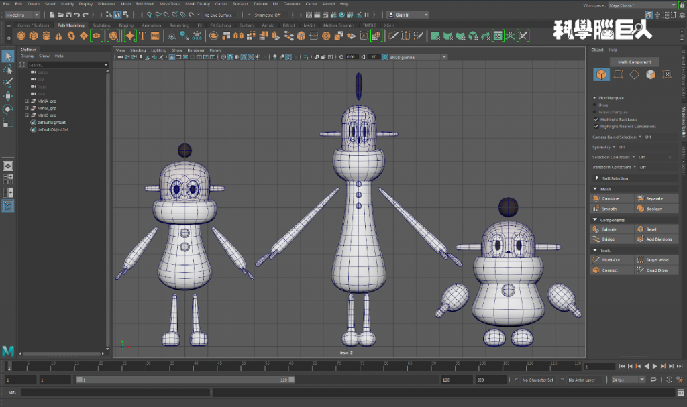Image resolution: width=687 pixels, height=407 pixels.
Task: Click the Multi-Component button
Action: [634, 62]
